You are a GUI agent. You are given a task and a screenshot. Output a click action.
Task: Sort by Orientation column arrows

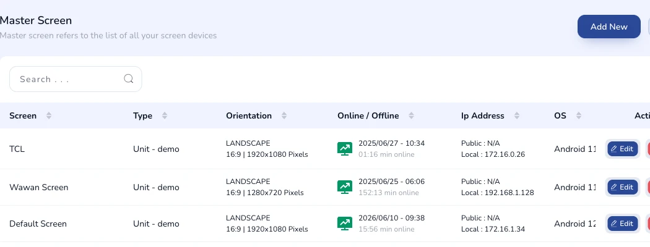click(284, 116)
